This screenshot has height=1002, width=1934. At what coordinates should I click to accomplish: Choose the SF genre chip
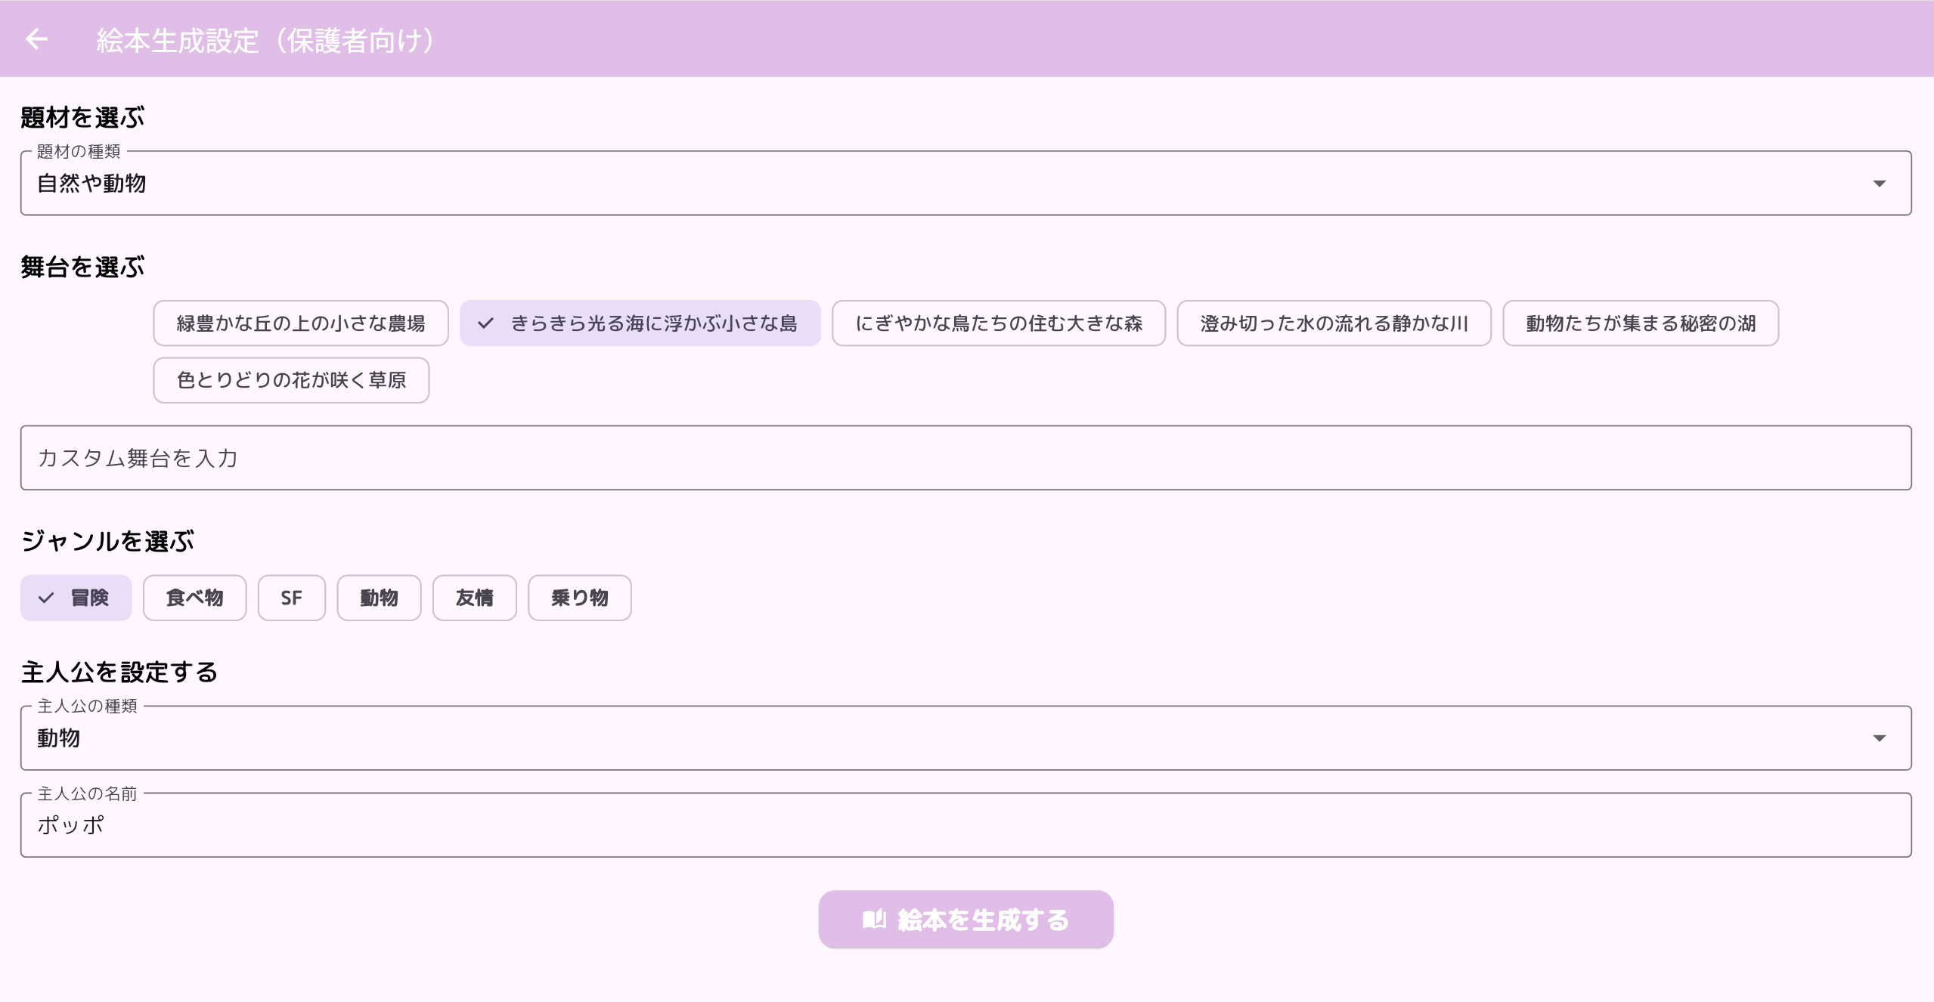point(291,598)
